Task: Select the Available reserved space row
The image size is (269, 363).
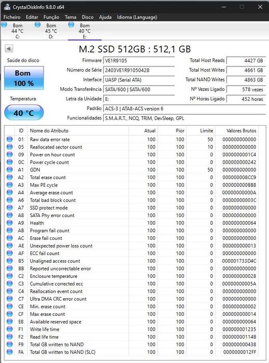Action: 131,321
